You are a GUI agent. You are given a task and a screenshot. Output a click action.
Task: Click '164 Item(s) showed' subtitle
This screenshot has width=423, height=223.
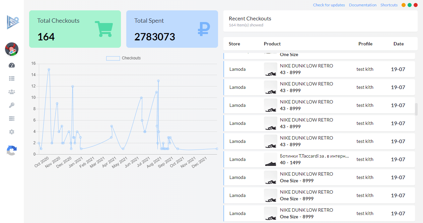click(246, 25)
